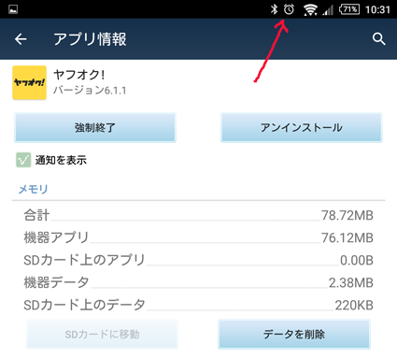Tap the アプリ情報 title text

coord(90,39)
